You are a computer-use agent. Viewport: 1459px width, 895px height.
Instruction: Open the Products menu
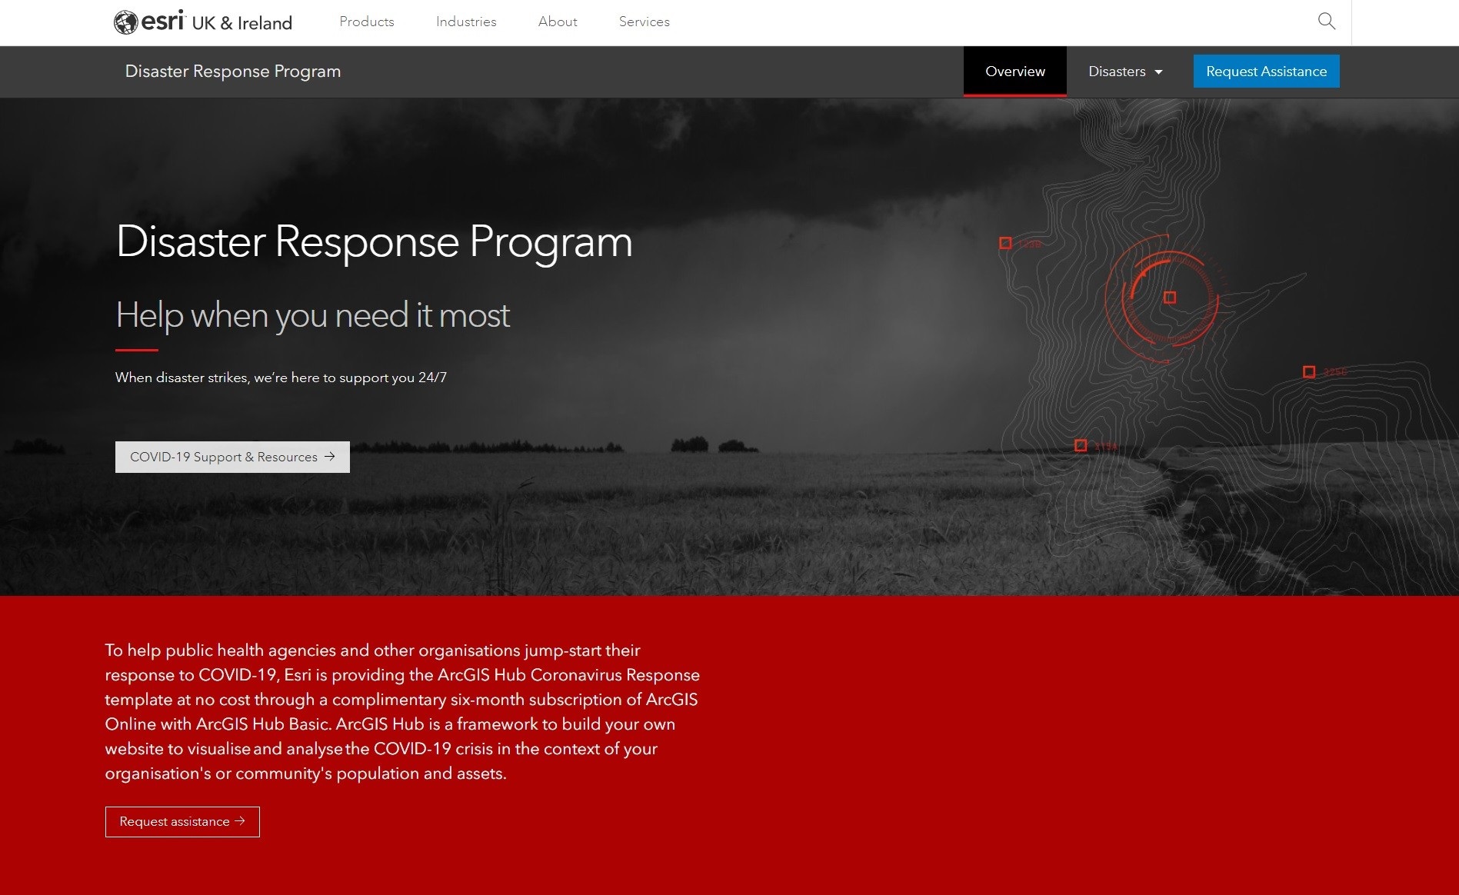[367, 22]
